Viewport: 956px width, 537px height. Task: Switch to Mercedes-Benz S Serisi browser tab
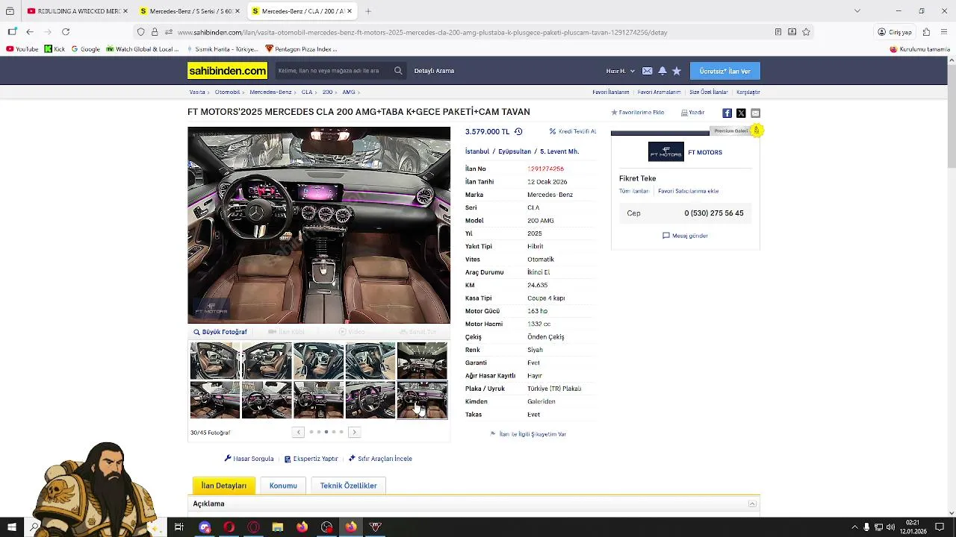[190, 11]
